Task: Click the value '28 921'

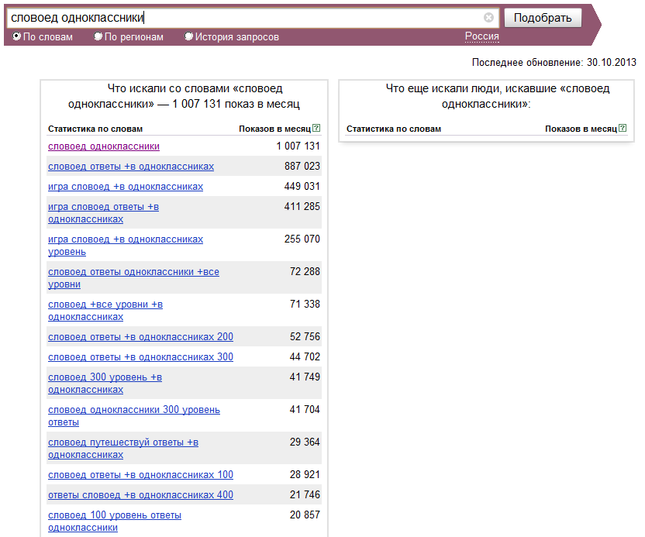Action: (x=305, y=474)
